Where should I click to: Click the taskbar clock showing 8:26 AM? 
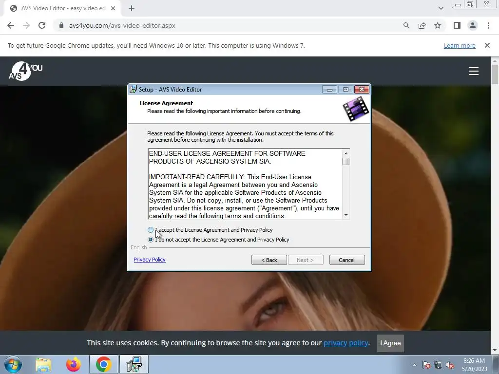(x=474, y=365)
